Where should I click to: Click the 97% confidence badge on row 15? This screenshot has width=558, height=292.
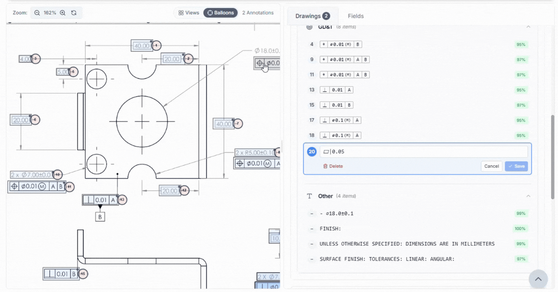(x=521, y=105)
